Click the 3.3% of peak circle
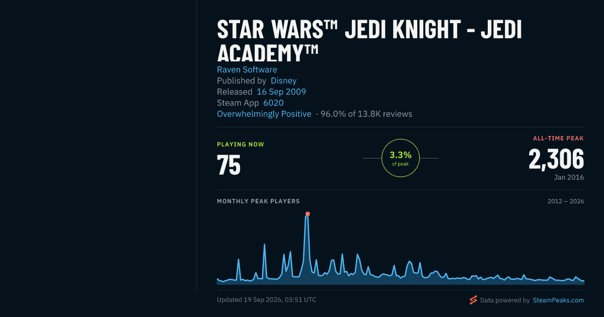This screenshot has height=317, width=604. pyautogui.click(x=401, y=158)
